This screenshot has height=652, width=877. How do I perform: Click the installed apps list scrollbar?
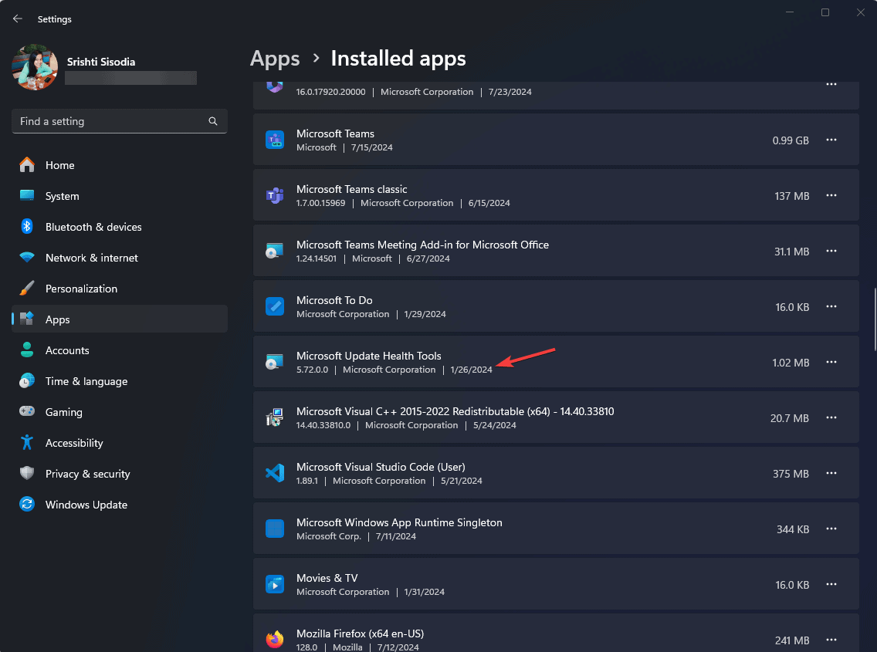(x=875, y=319)
